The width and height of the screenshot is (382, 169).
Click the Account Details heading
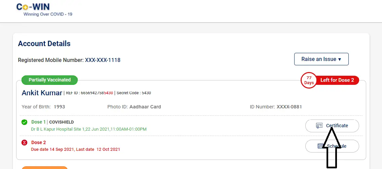tap(44, 44)
